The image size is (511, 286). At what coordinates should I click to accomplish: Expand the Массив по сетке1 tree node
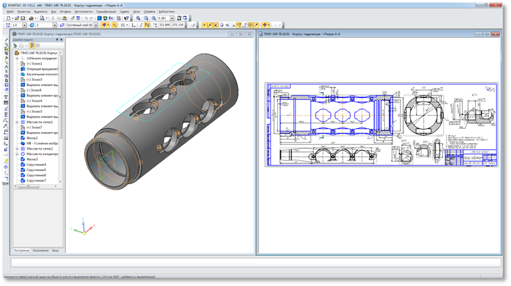[x=17, y=122]
